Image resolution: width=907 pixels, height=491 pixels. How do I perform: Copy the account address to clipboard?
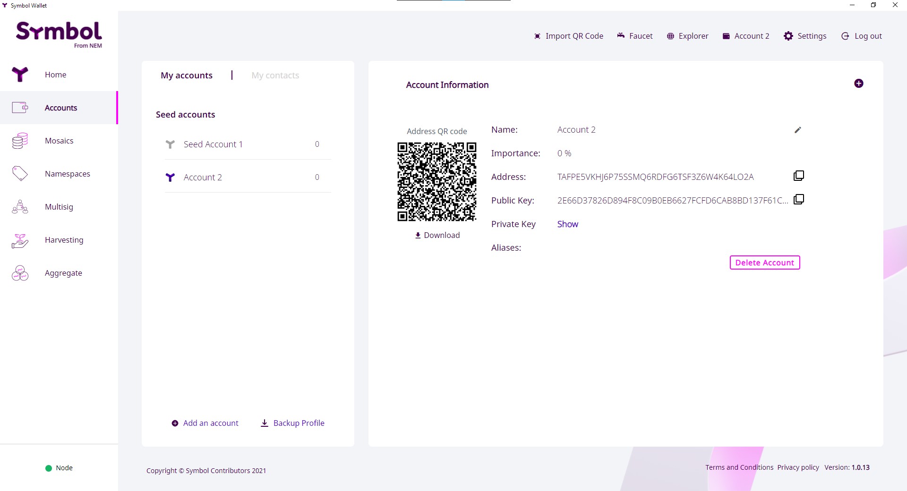point(798,176)
